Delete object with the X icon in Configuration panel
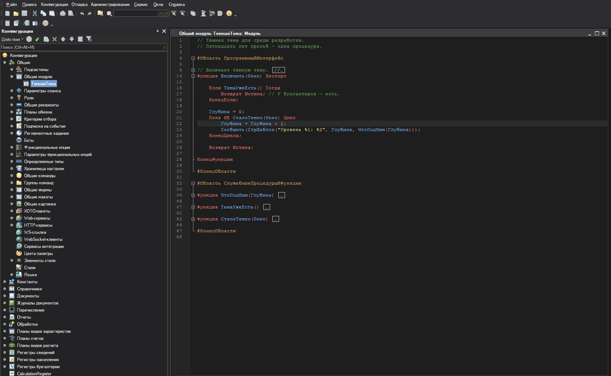Image resolution: width=611 pixels, height=376 pixels. coord(55,39)
